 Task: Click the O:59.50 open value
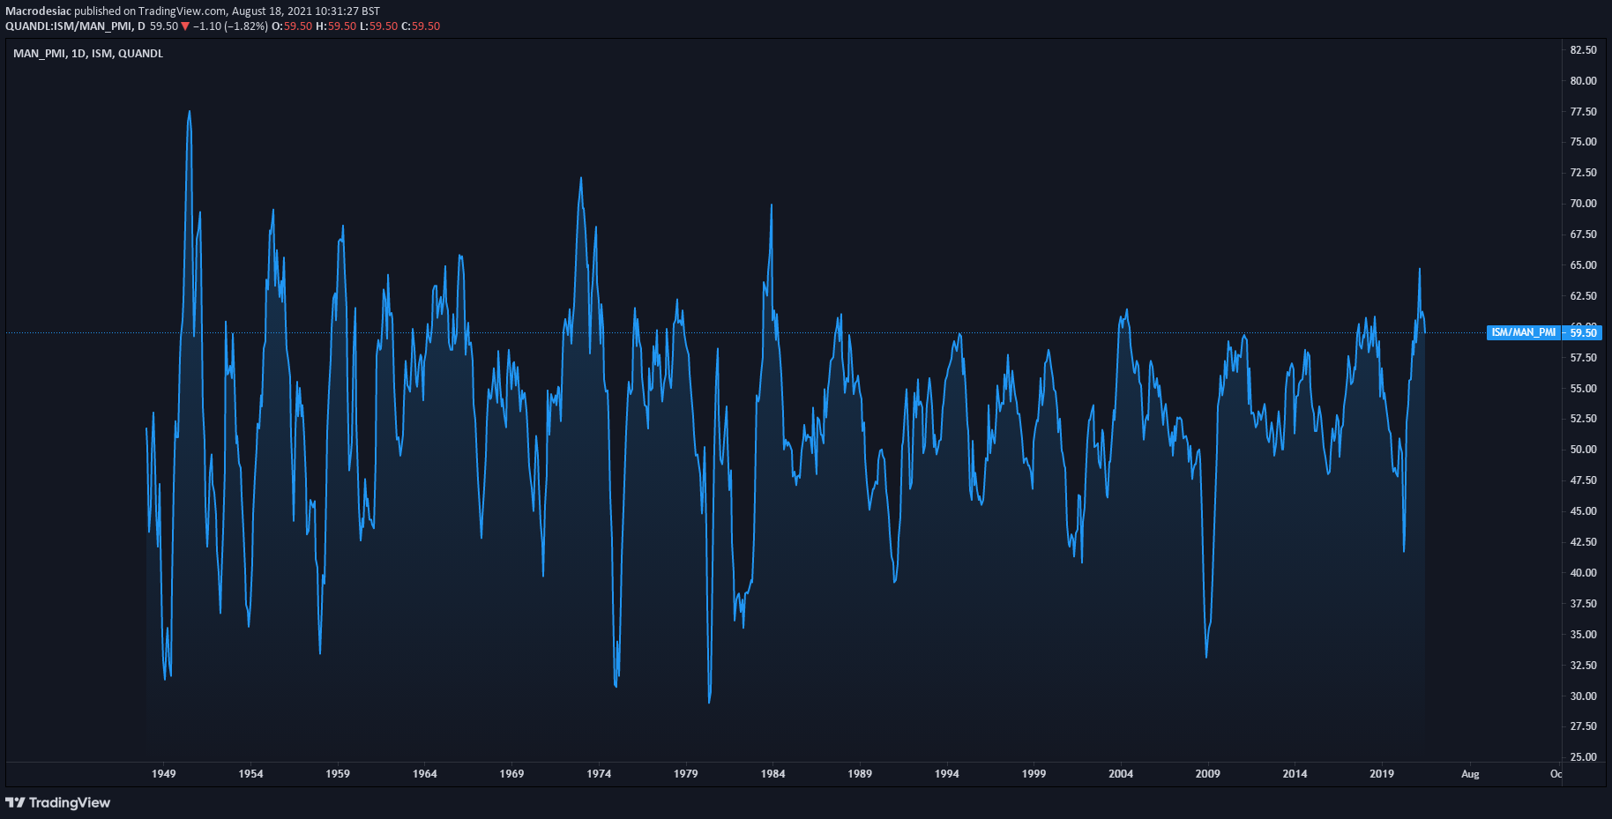pyautogui.click(x=292, y=26)
